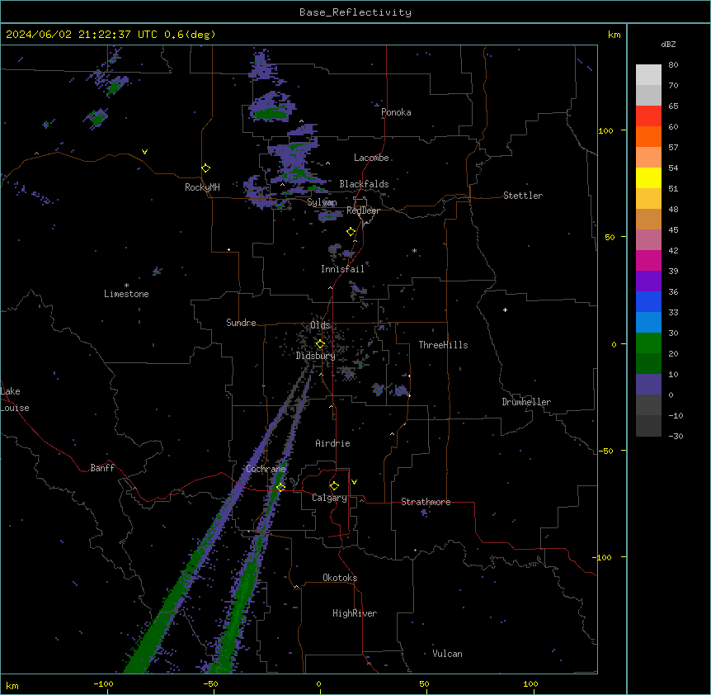The width and height of the screenshot is (711, 695).
Task: Click the Innisfail town label
Action: 342,269
